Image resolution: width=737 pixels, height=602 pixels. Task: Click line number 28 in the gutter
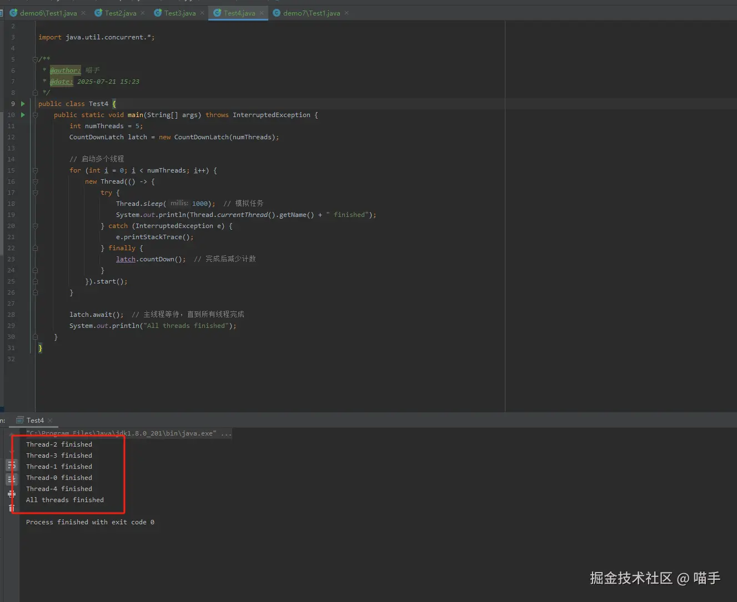pyautogui.click(x=11, y=315)
